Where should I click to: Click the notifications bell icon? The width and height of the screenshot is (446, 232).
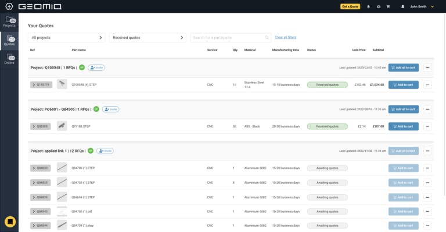tap(368, 7)
